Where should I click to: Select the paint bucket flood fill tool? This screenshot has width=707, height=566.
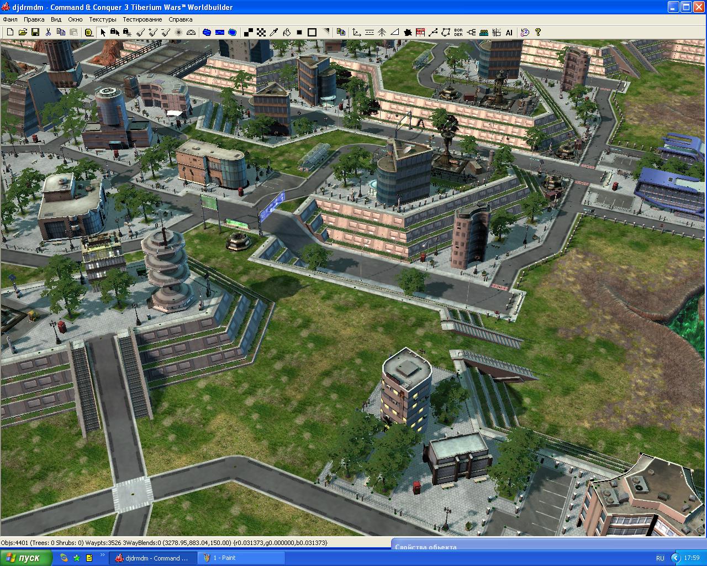(x=287, y=33)
